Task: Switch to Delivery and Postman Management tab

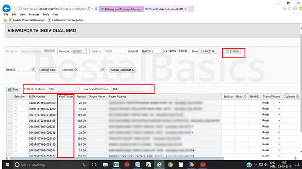Action: coord(121,8)
